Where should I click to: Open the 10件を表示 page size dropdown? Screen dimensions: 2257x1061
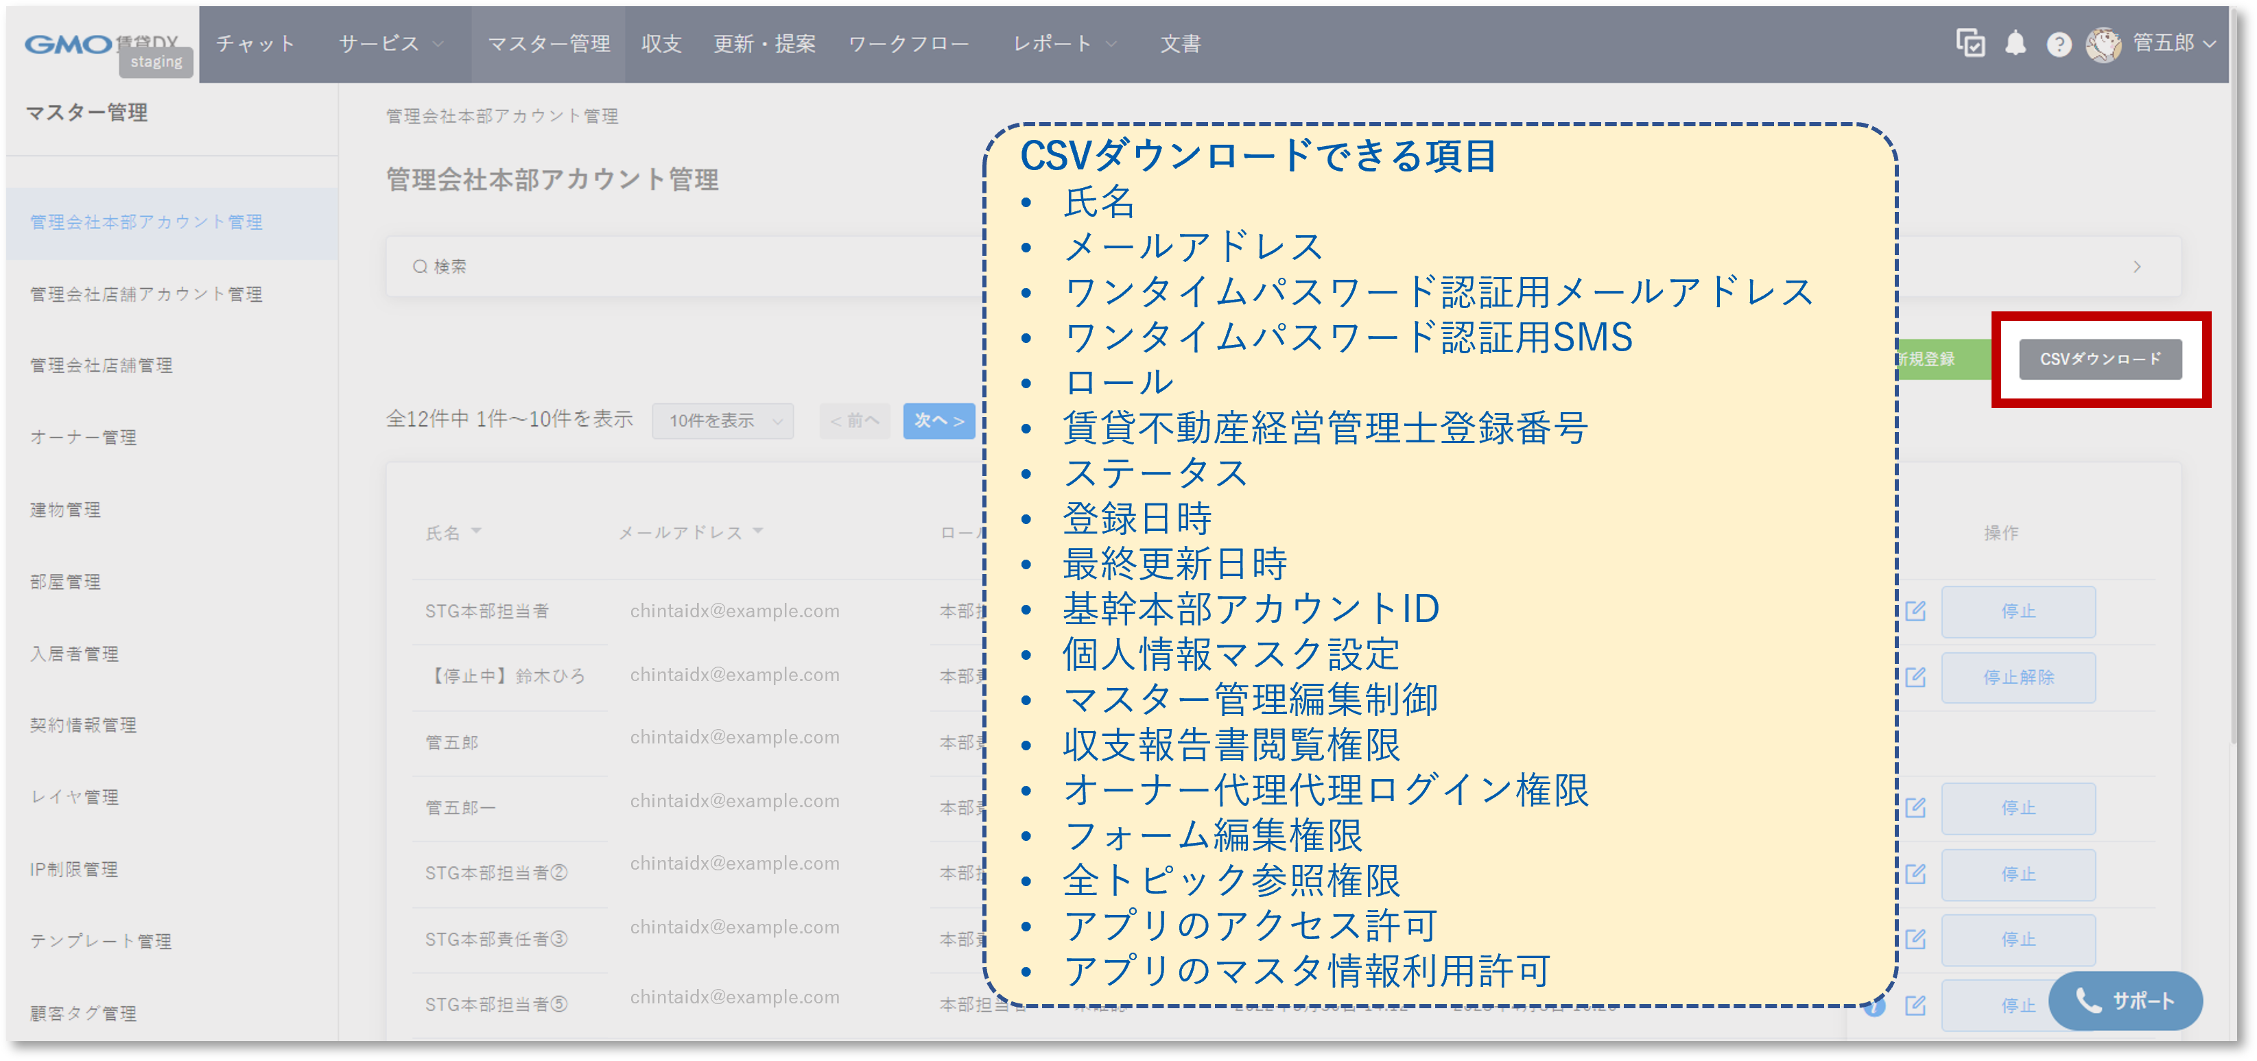pos(722,420)
